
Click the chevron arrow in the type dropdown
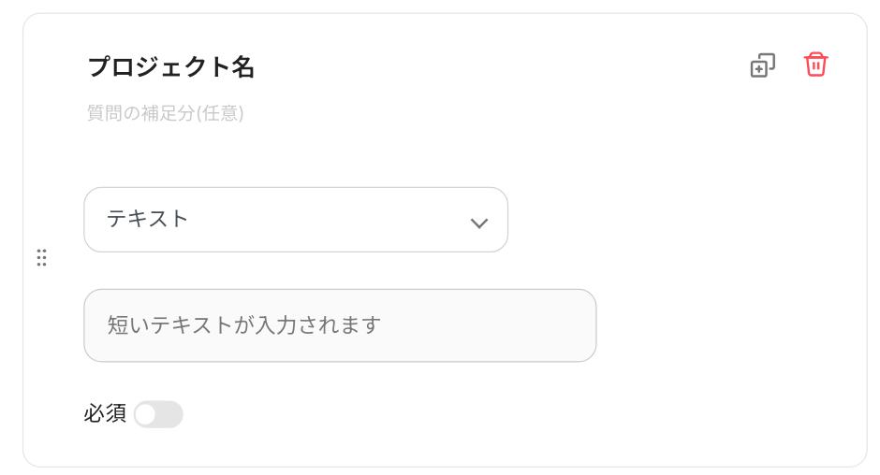(x=478, y=223)
